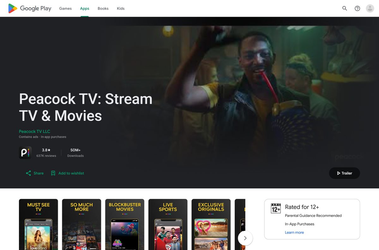The image size is (379, 250).
Task: Switch to the Apps tab
Action: [85, 9]
